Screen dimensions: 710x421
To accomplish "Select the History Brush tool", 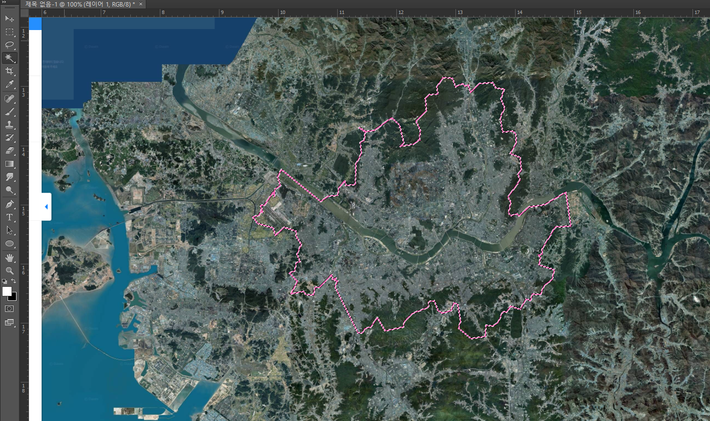I will tap(10, 138).
